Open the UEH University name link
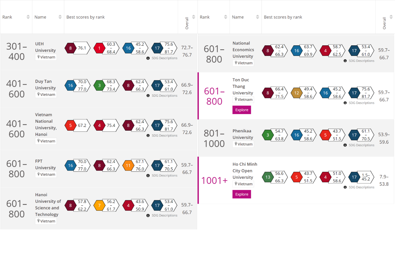 pos(45,47)
